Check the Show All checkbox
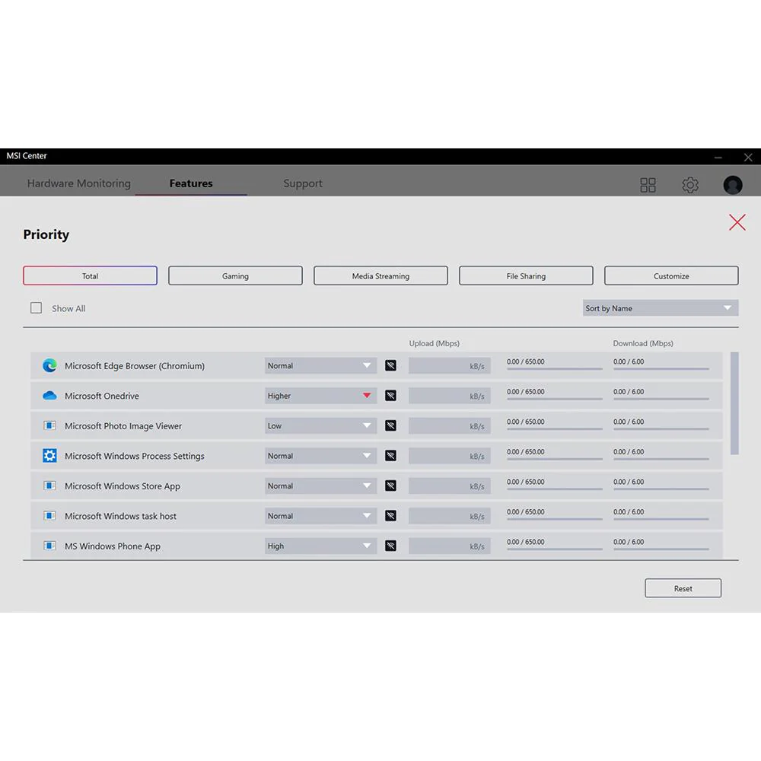The image size is (761, 761). [x=36, y=308]
